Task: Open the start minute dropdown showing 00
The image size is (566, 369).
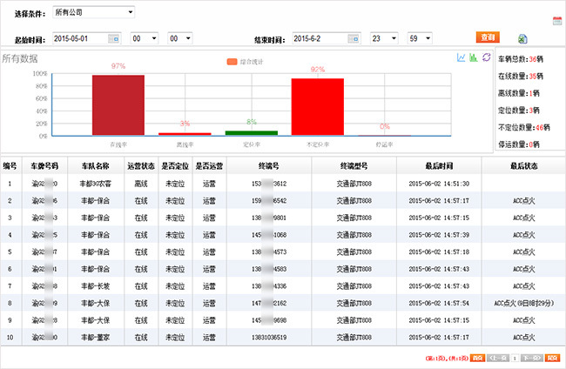Action: [x=179, y=38]
